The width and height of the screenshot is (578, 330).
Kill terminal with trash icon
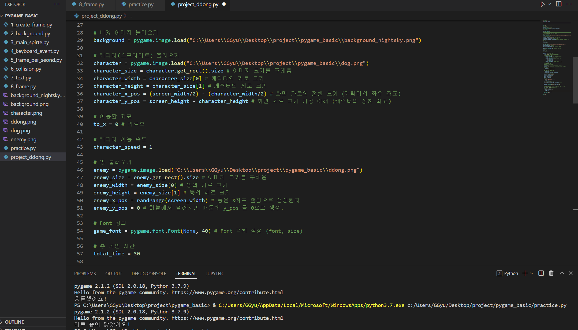pos(551,273)
